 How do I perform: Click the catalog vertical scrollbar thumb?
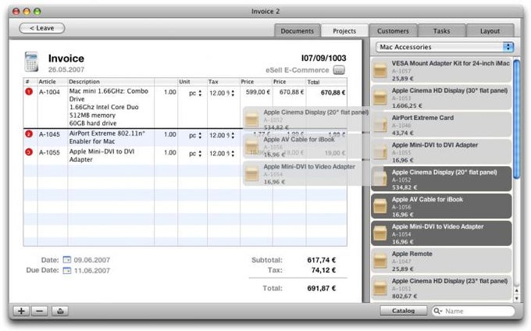pos(516,119)
